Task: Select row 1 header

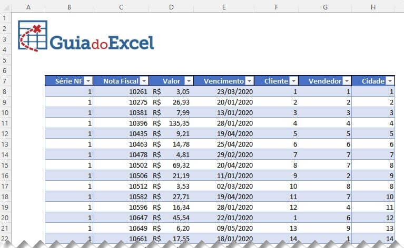Action: 5,18
